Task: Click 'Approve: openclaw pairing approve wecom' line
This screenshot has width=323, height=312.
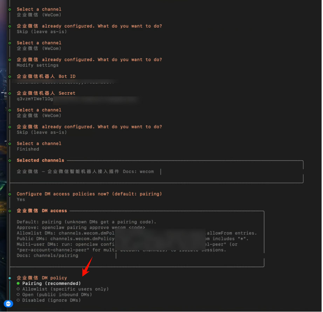Action: tap(81, 228)
